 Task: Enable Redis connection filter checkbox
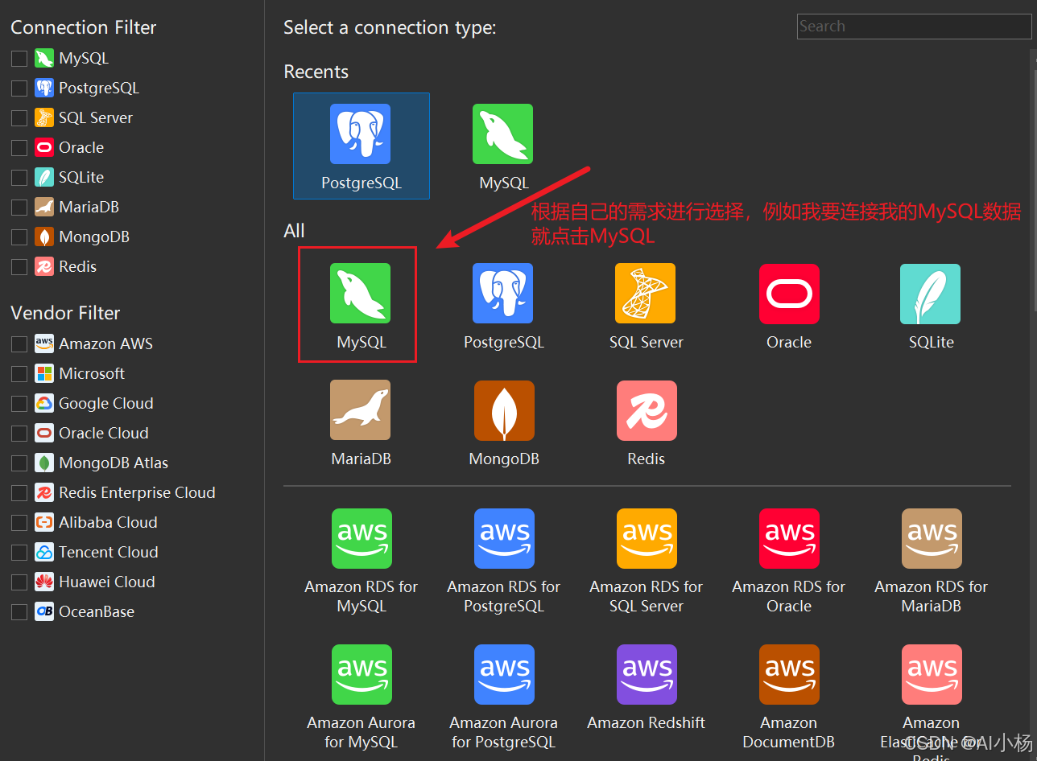point(19,267)
